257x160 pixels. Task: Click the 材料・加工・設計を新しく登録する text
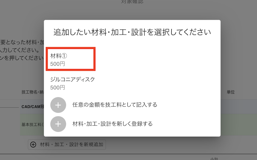pos(112,124)
